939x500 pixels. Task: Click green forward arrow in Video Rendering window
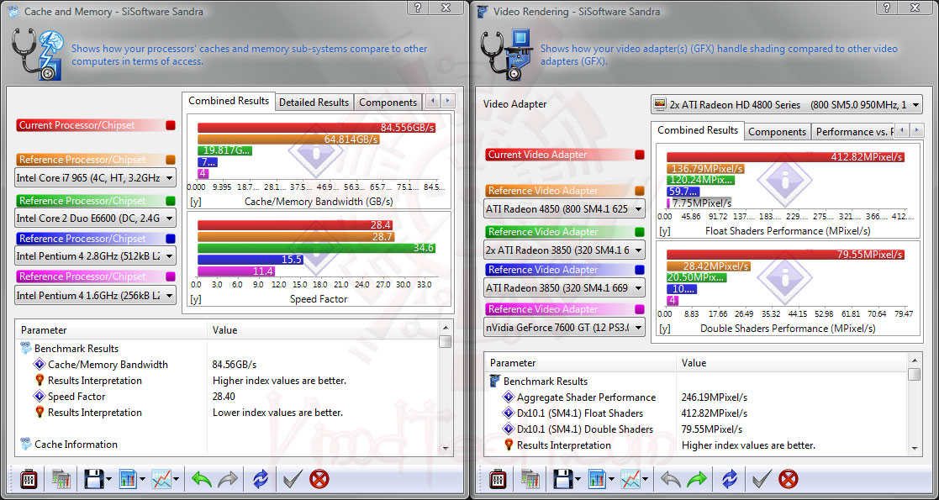tap(697, 479)
